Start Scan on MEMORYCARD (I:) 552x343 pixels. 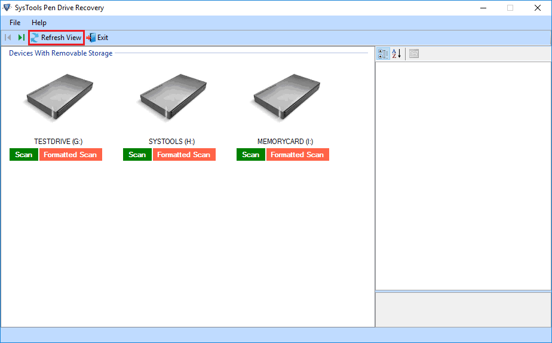251,155
